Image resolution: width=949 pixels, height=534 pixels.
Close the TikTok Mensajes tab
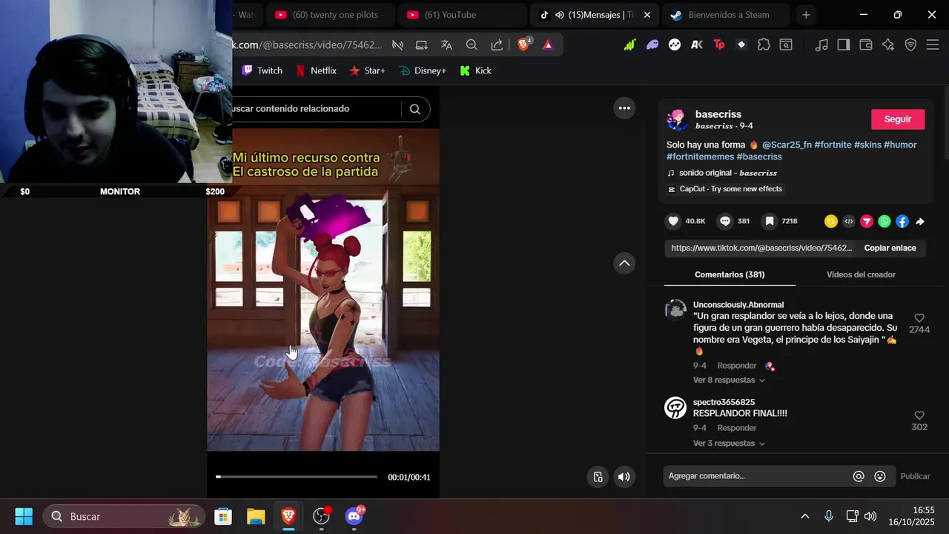(x=647, y=15)
